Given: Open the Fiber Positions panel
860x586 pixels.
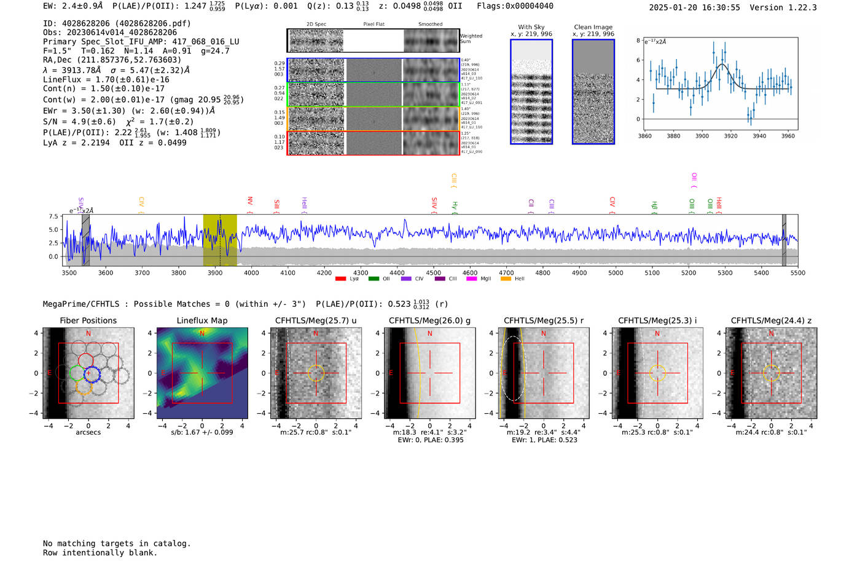Looking at the screenshot, I should (x=88, y=373).
